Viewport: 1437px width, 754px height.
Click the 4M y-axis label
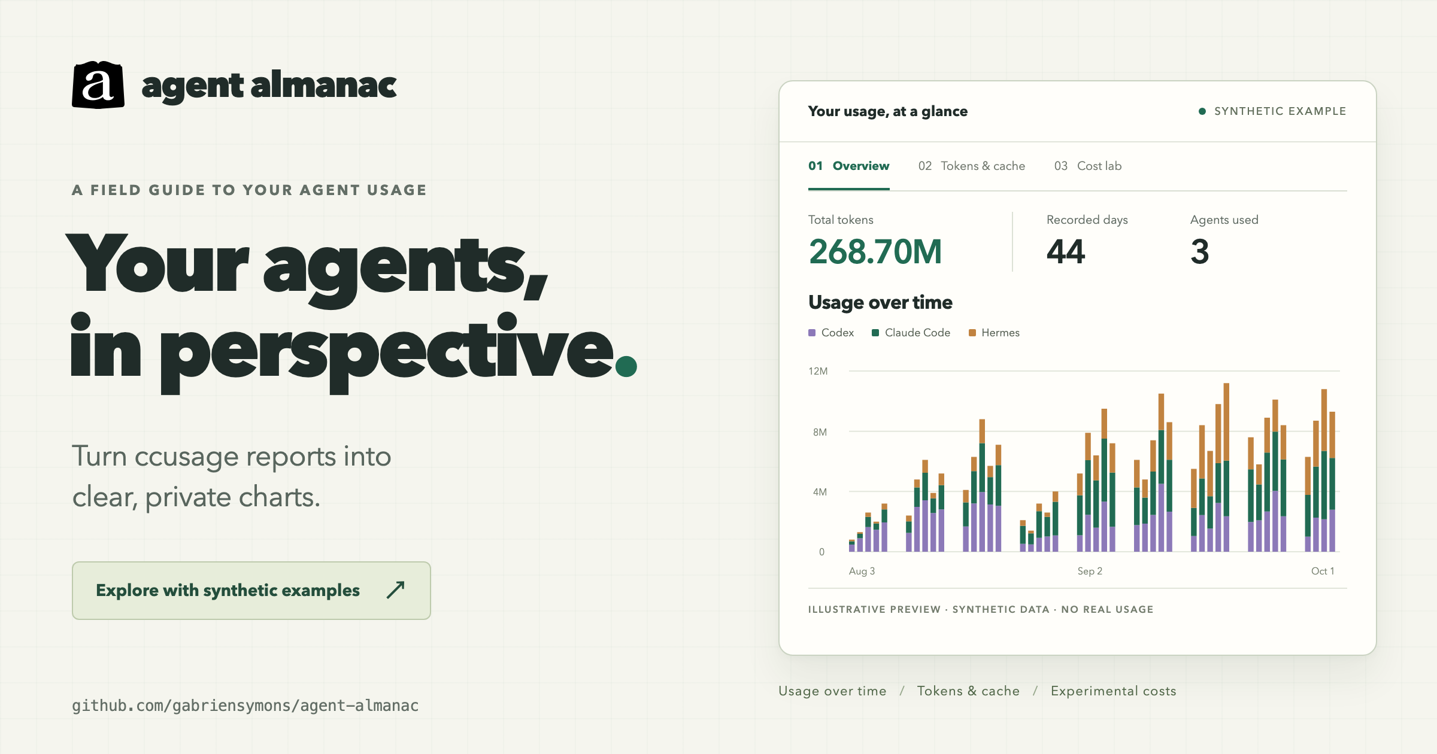(x=820, y=492)
